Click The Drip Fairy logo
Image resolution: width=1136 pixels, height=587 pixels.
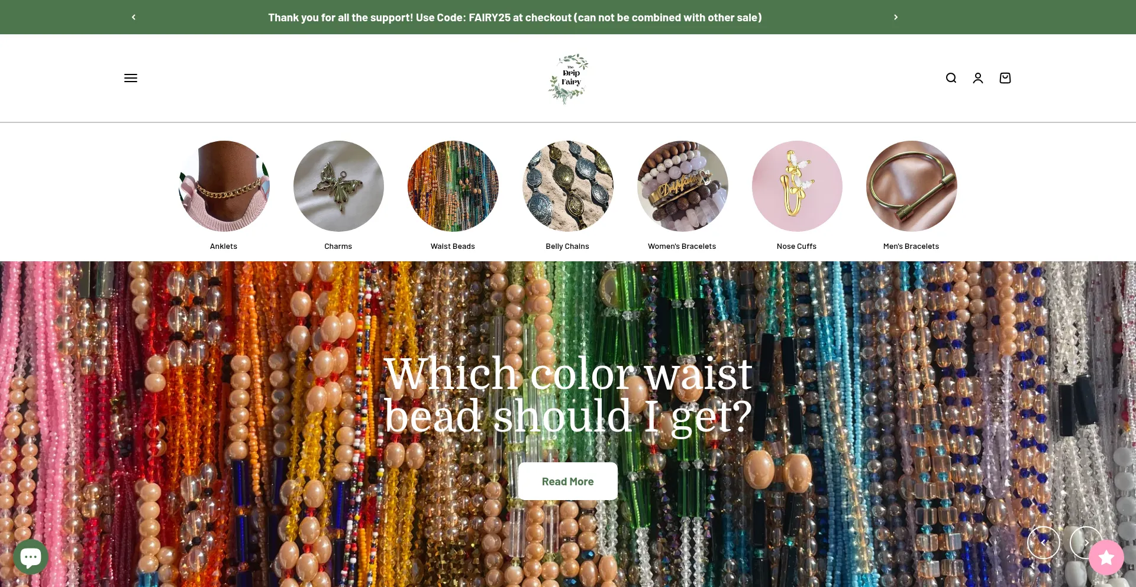tap(568, 79)
